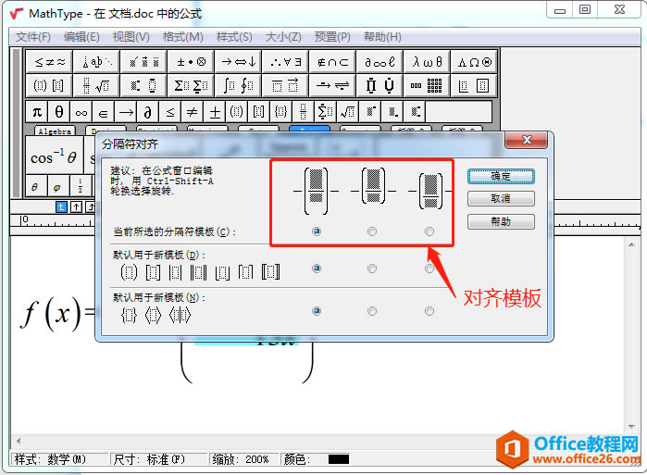Click the horizontal scrollbar left arrow
Viewport: 647px width, 475px height.
click(x=19, y=441)
